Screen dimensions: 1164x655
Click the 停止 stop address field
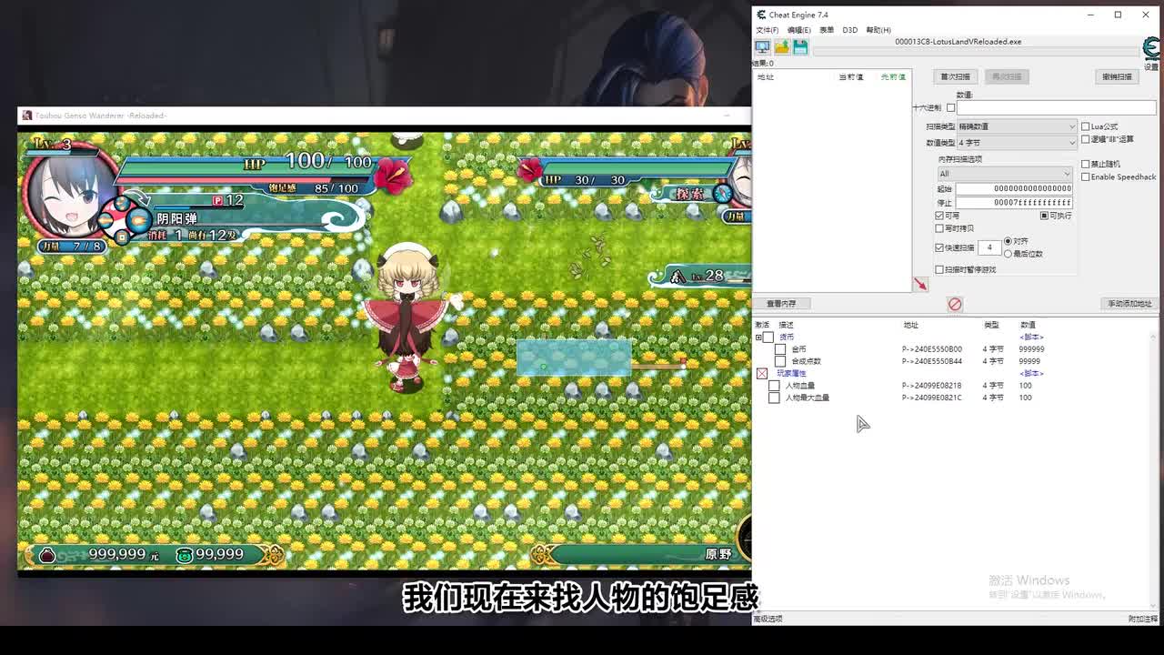(x=1014, y=202)
